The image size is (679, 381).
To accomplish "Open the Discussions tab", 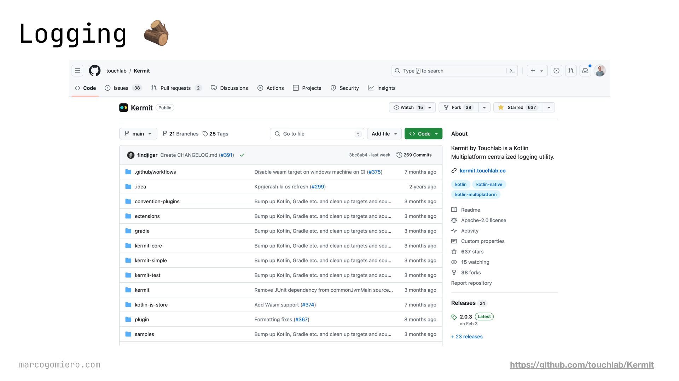I will (229, 88).
